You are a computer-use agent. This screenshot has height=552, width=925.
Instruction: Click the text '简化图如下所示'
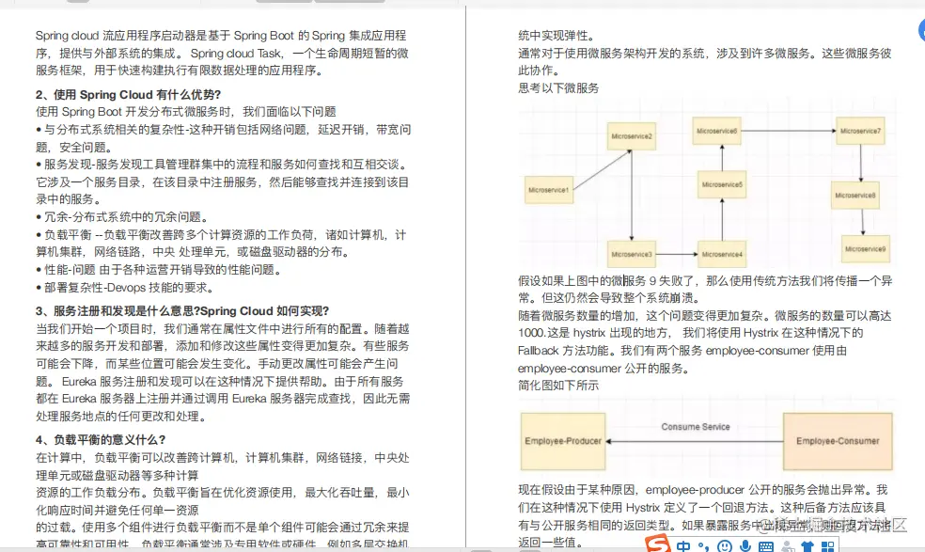point(558,386)
